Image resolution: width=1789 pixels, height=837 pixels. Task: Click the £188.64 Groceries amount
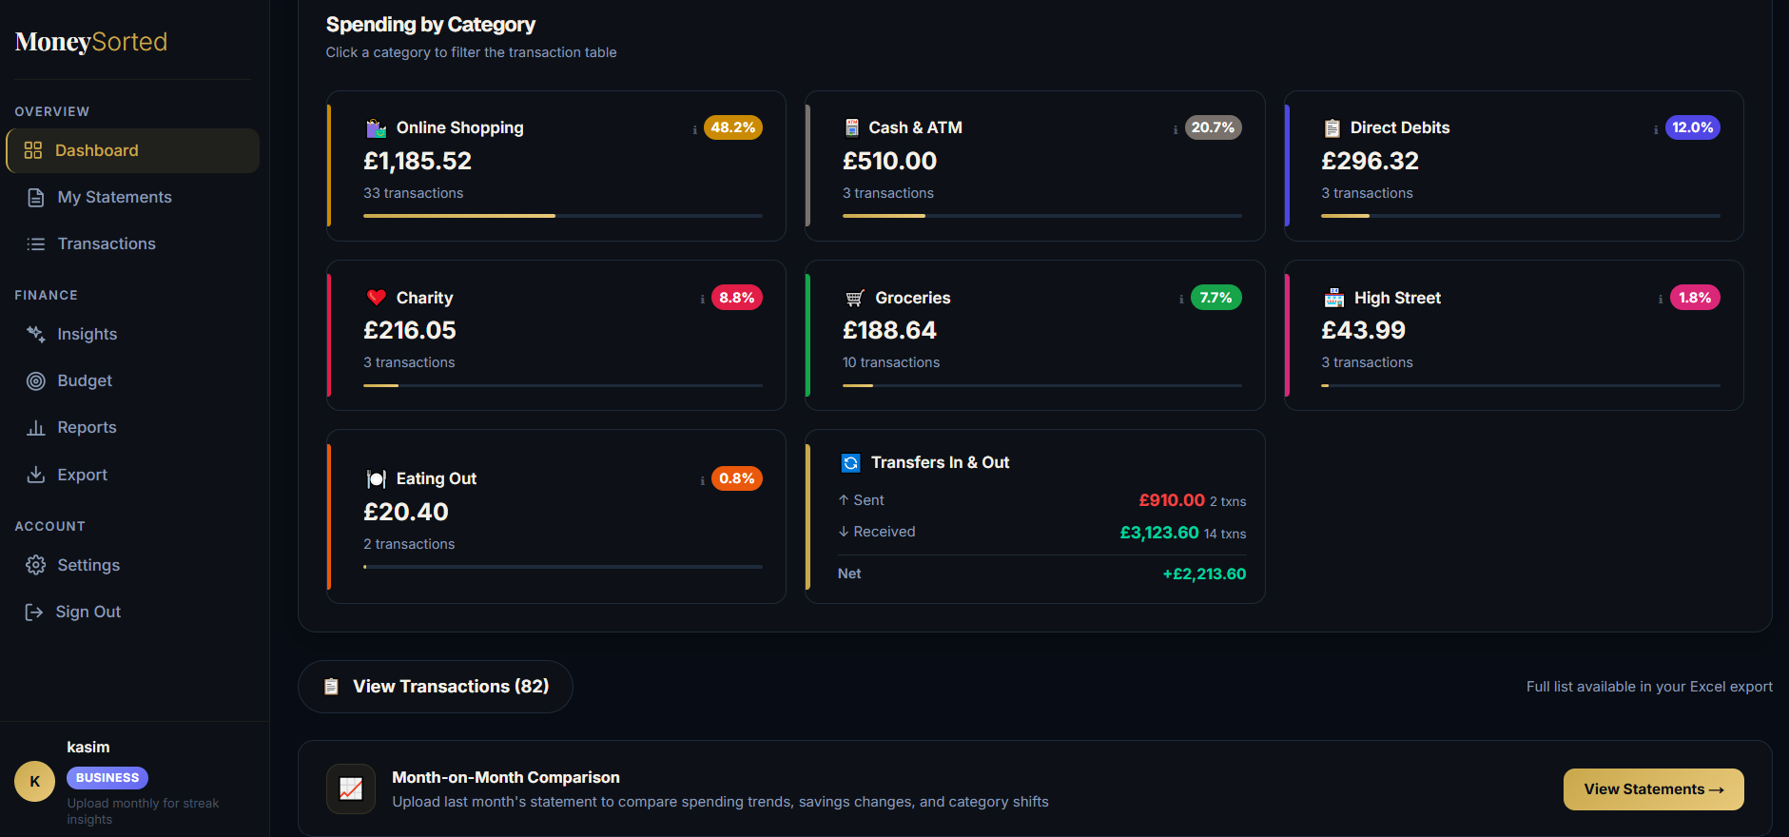tap(889, 330)
